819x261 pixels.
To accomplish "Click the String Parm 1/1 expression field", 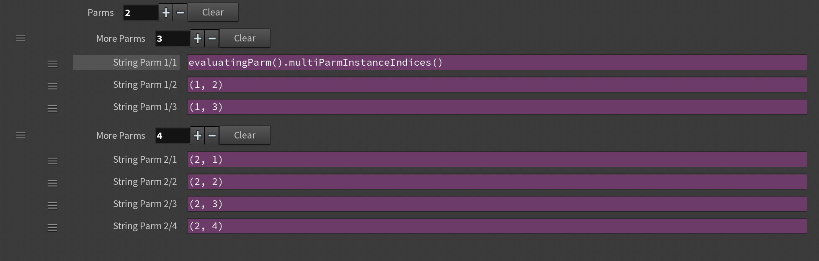I will 497,62.
